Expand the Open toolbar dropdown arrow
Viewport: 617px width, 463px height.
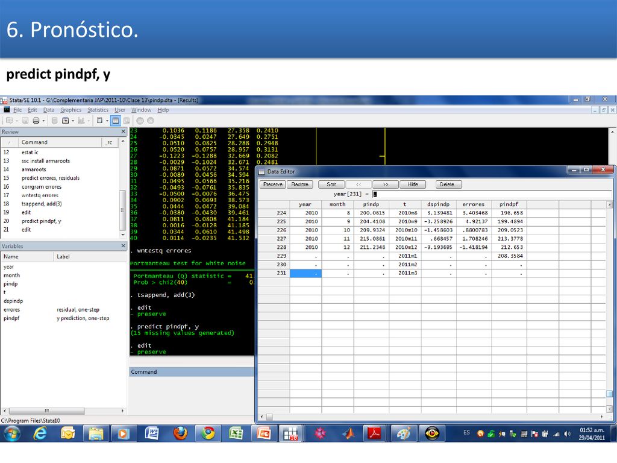(x=17, y=121)
